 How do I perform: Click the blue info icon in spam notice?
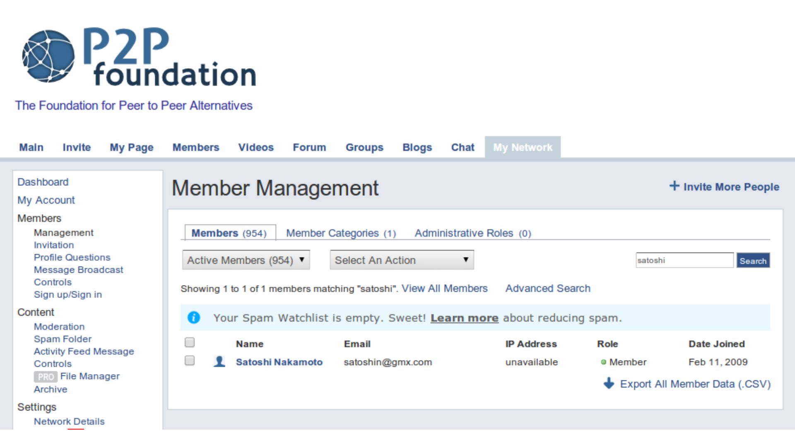point(194,317)
